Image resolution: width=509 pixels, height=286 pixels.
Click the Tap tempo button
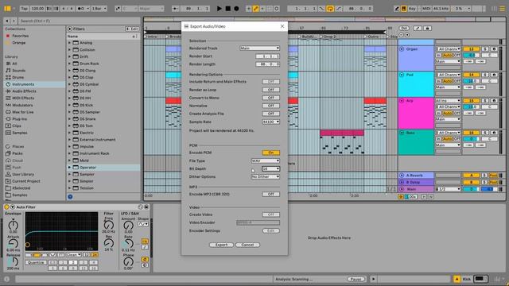tap(25, 9)
